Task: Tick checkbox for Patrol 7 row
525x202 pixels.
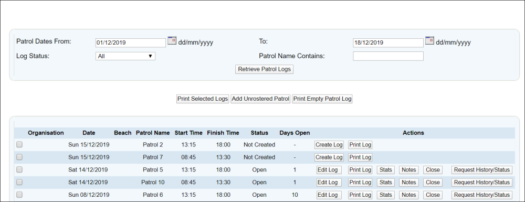Action: (19, 157)
